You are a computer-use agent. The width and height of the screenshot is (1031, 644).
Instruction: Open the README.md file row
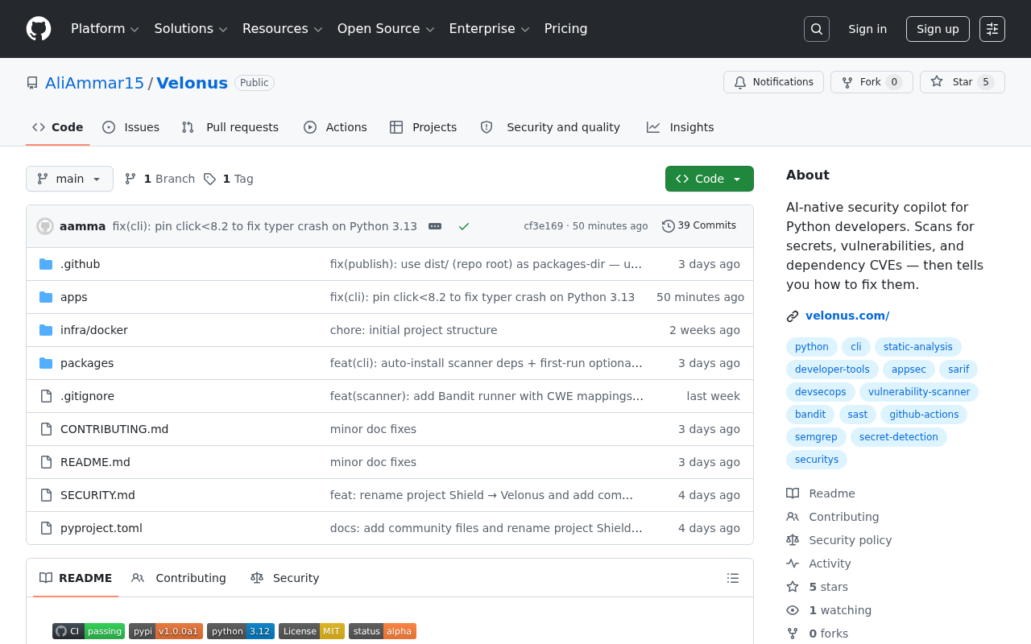390,462
